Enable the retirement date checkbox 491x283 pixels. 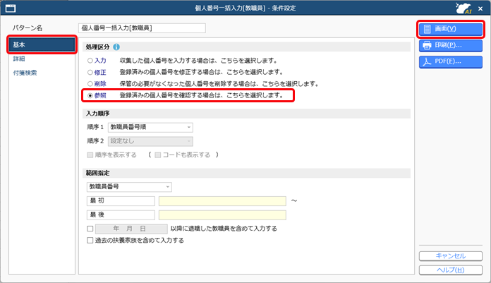coord(90,229)
